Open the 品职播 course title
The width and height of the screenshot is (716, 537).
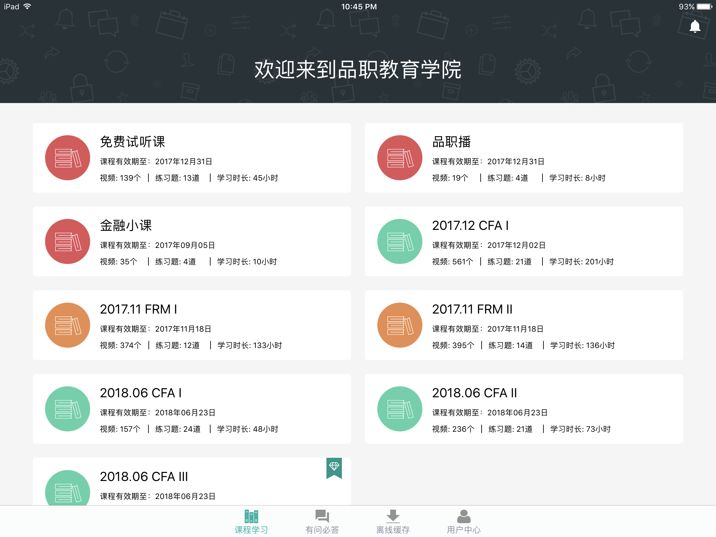click(x=451, y=141)
